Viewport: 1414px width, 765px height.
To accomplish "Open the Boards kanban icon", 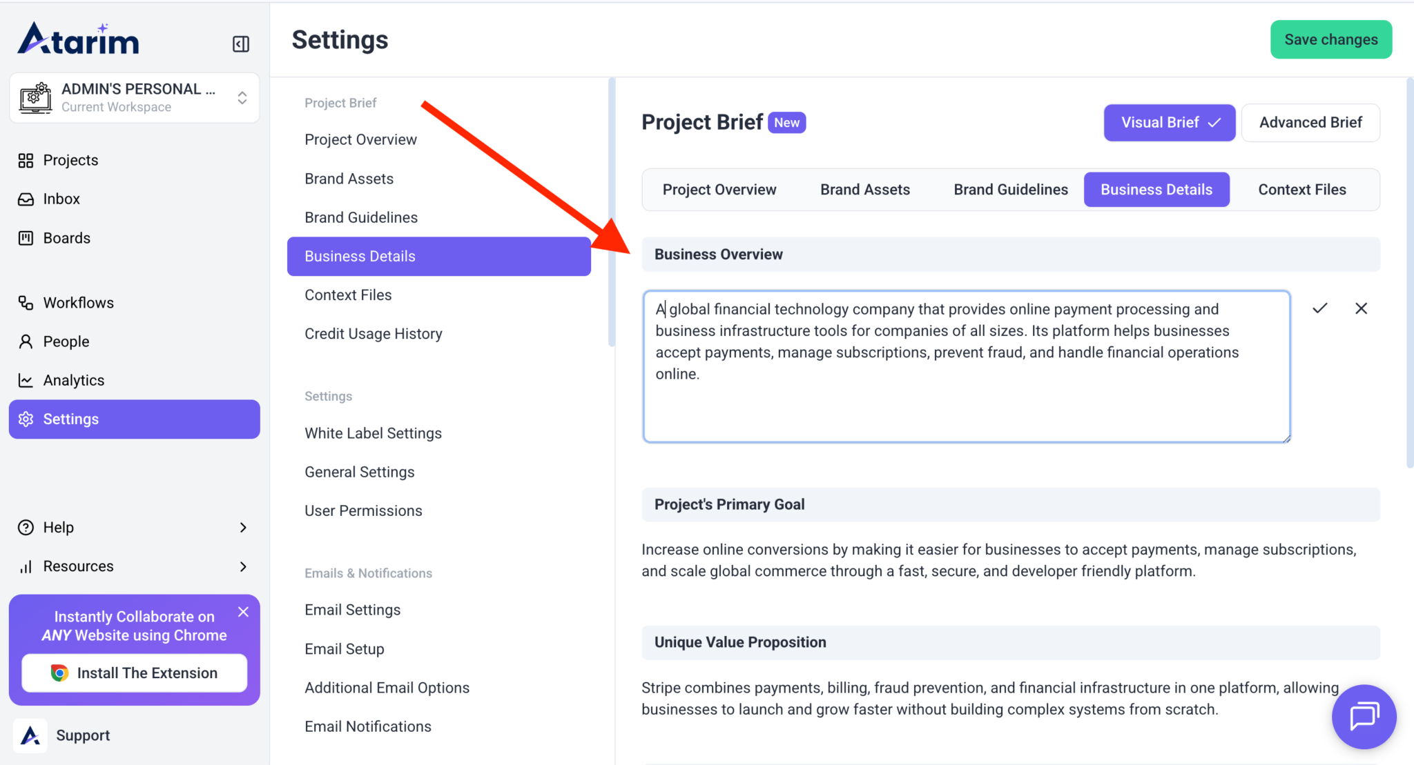I will tap(26, 238).
